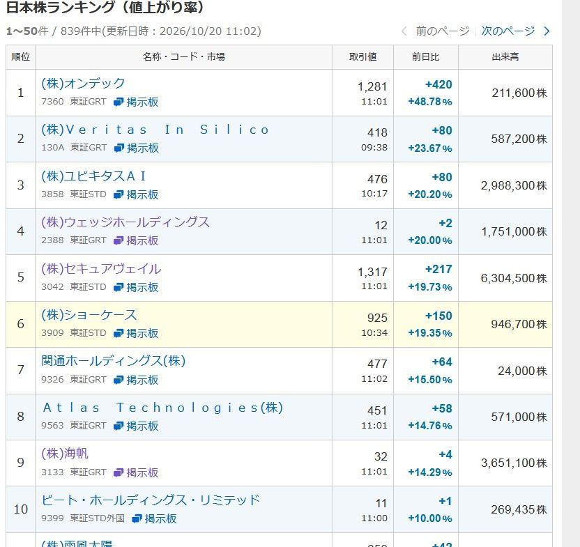Select +10.00% change value

pyautogui.click(x=430, y=518)
